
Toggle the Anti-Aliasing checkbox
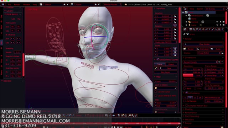tap(187, 93)
